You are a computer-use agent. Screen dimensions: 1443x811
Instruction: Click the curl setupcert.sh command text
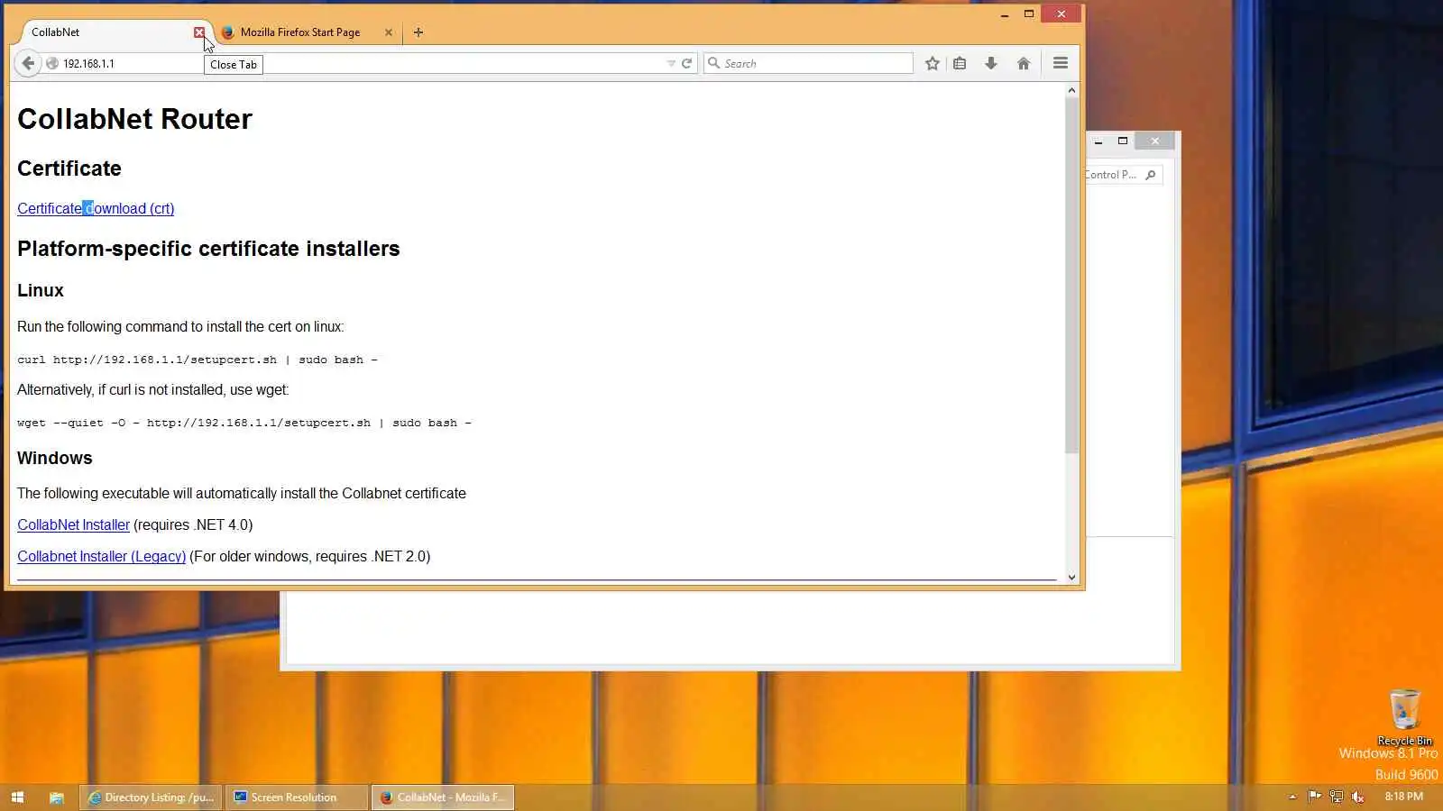point(198,360)
